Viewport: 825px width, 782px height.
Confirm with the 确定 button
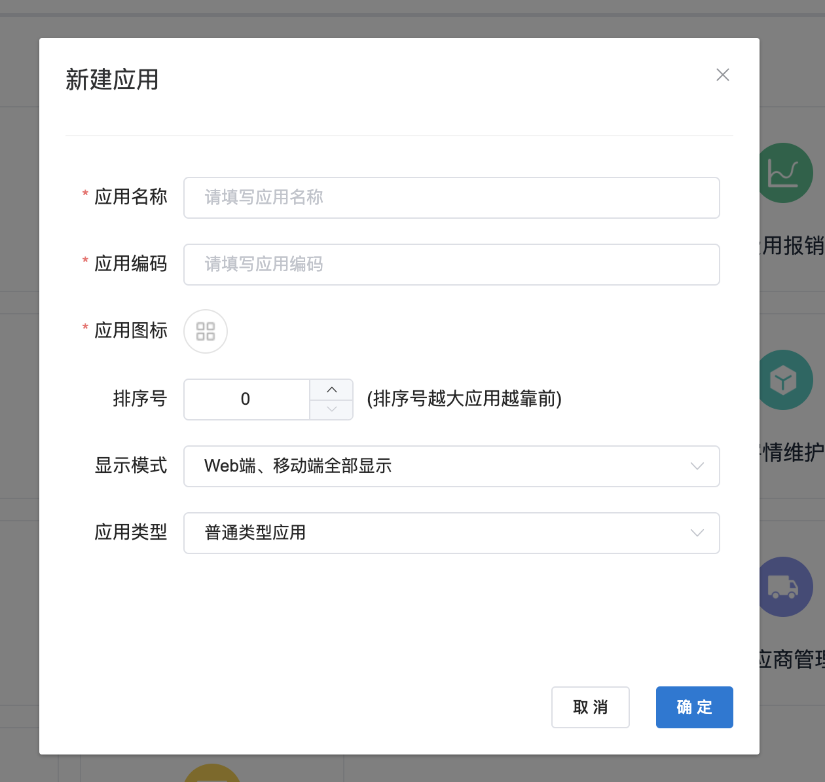coord(695,707)
